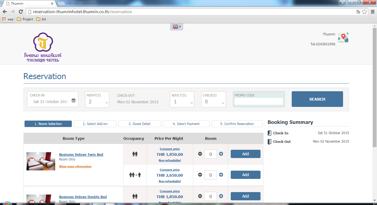Click the Promo Code input field
Screen dimensions: 377x205
coord(259,101)
